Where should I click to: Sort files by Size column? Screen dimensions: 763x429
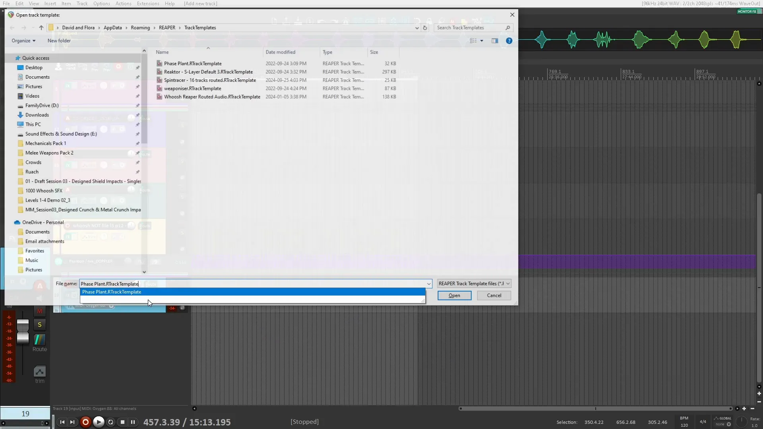[x=383, y=52]
